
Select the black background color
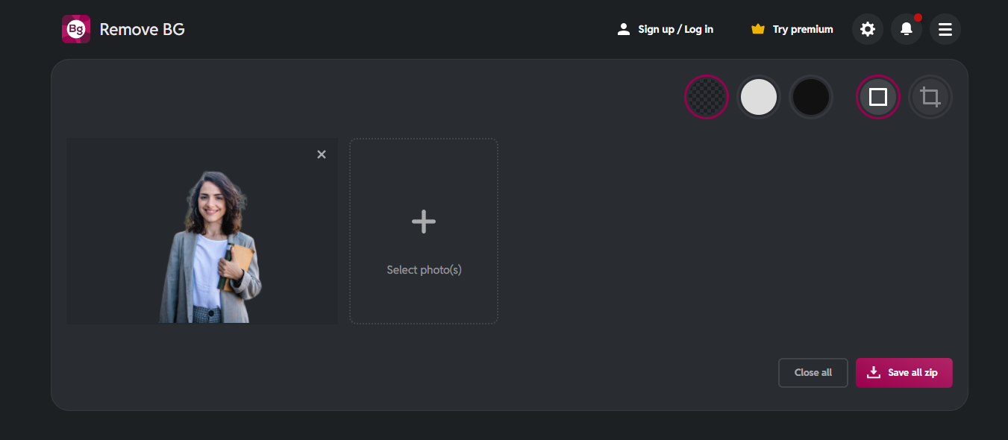tap(811, 97)
